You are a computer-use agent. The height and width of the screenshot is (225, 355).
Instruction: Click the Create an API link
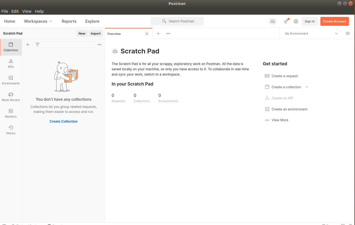pos(282,98)
